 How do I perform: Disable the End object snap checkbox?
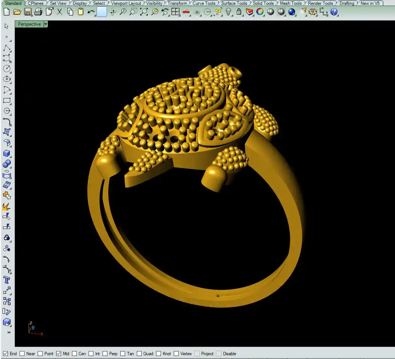click(6, 354)
